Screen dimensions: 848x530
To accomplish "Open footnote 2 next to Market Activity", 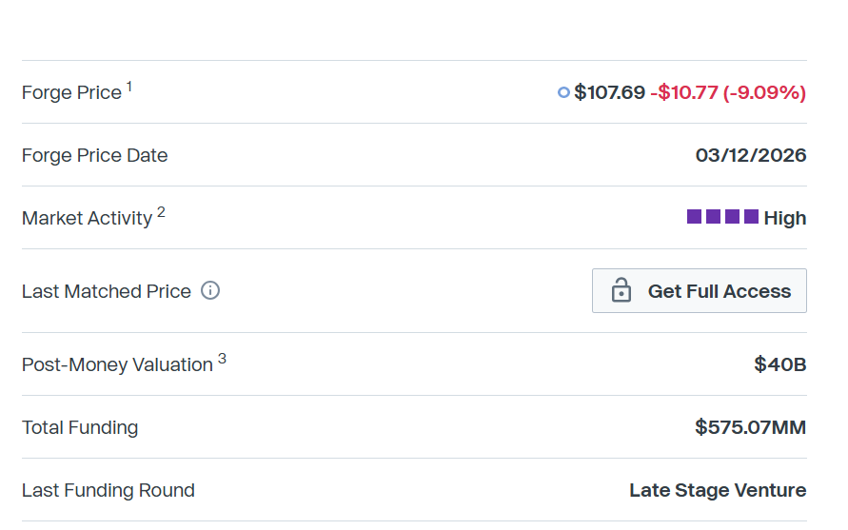I will pos(161,212).
